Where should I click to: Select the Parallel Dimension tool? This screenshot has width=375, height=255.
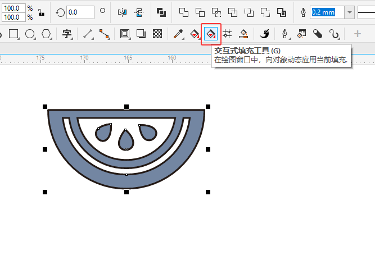(x=88, y=34)
